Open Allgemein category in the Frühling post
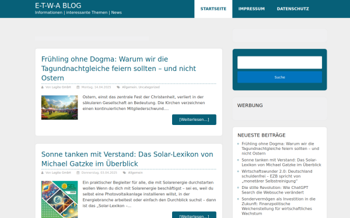This screenshot has width=350, height=218. 129,87
